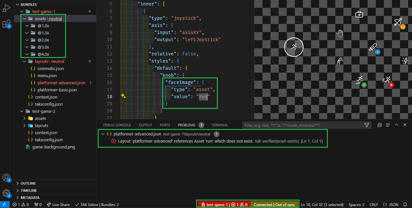Change indentation via Spaces: 2
This screenshot has width=412, height=208.
(356, 204)
